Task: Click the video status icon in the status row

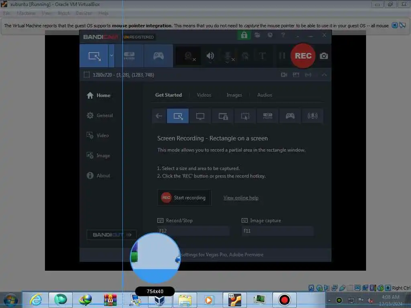Action: tap(284, 75)
